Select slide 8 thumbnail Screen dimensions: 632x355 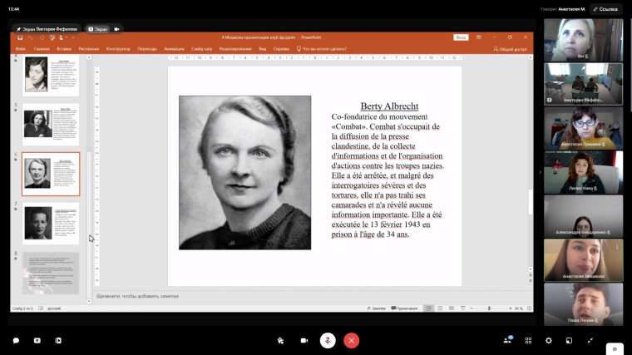[51, 274]
